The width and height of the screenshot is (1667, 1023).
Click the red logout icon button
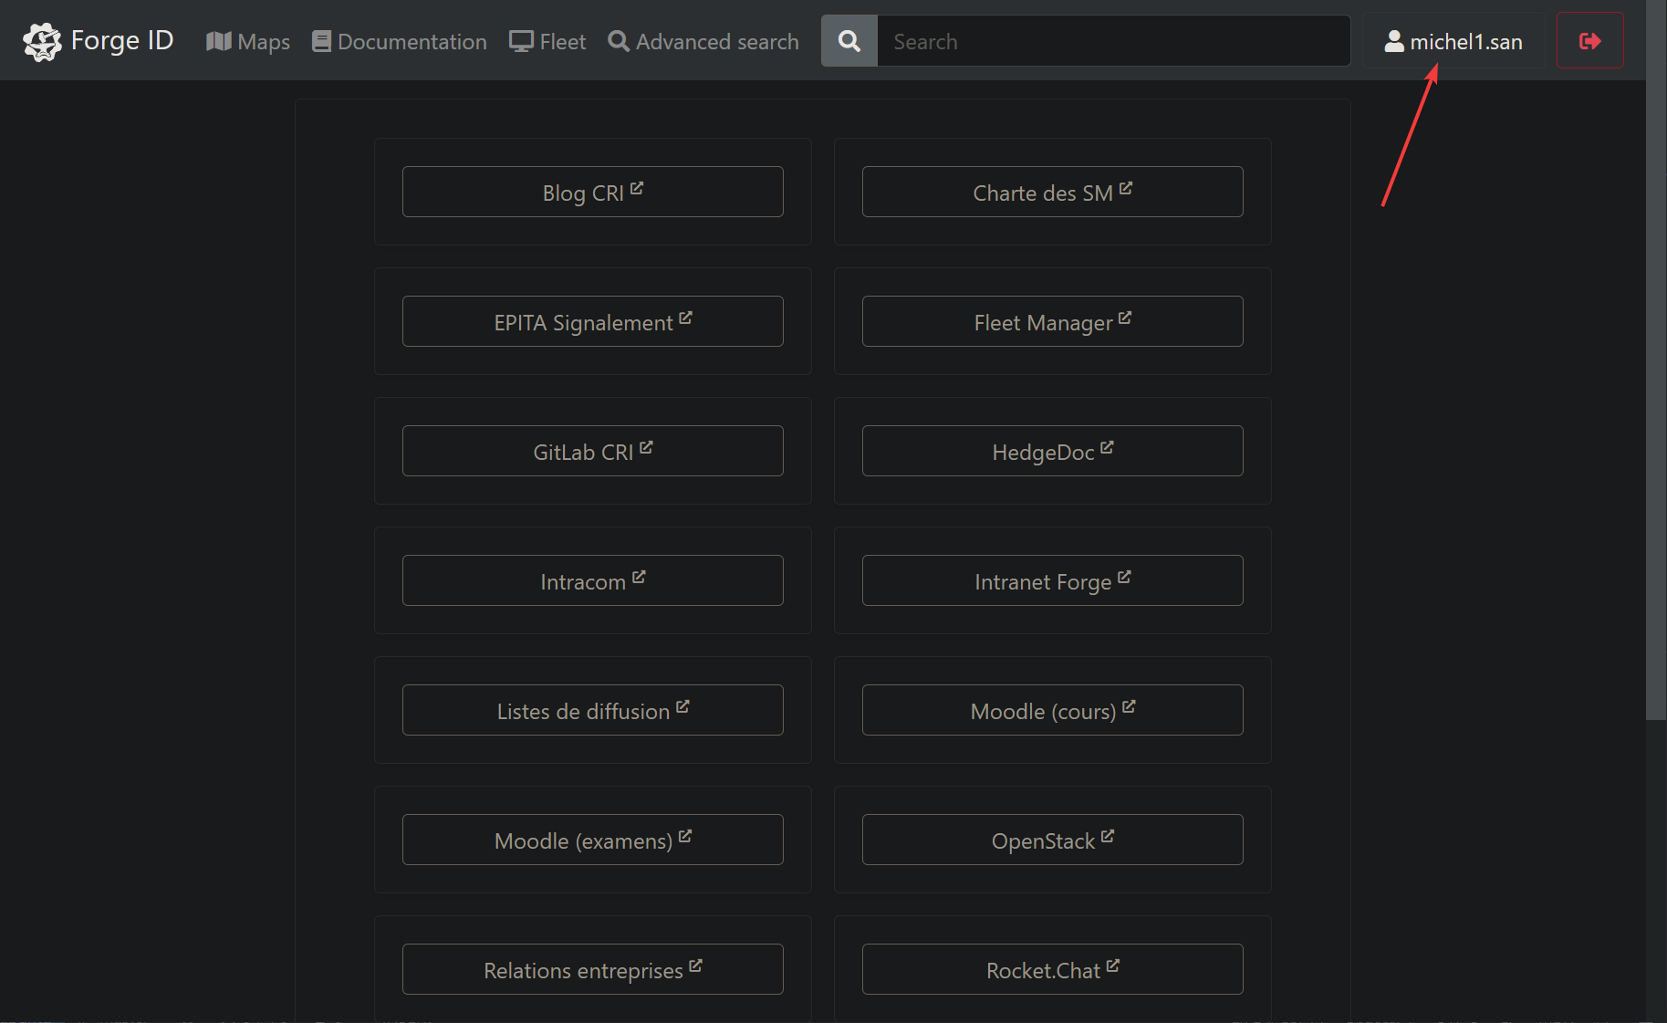1589,41
